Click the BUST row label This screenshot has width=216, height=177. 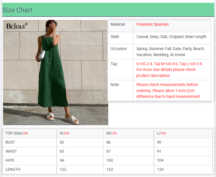[10, 142]
